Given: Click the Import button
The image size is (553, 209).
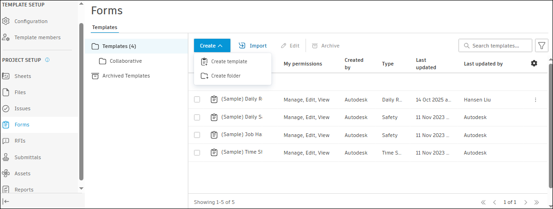Looking at the screenshot, I should (253, 46).
